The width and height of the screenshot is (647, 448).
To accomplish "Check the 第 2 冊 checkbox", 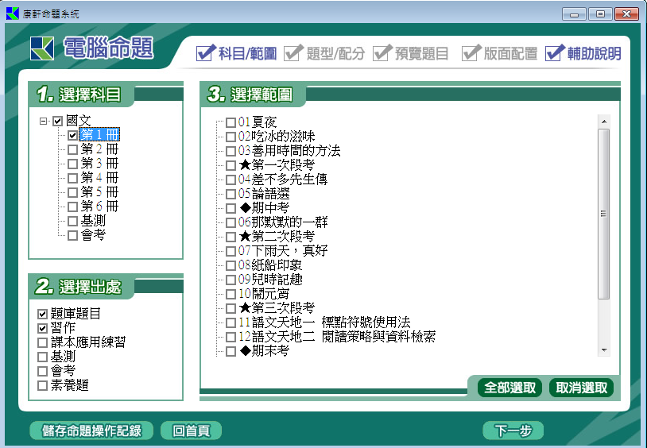I will coord(72,149).
